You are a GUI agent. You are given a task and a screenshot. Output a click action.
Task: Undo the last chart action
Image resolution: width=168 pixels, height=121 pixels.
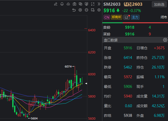[74, 10]
